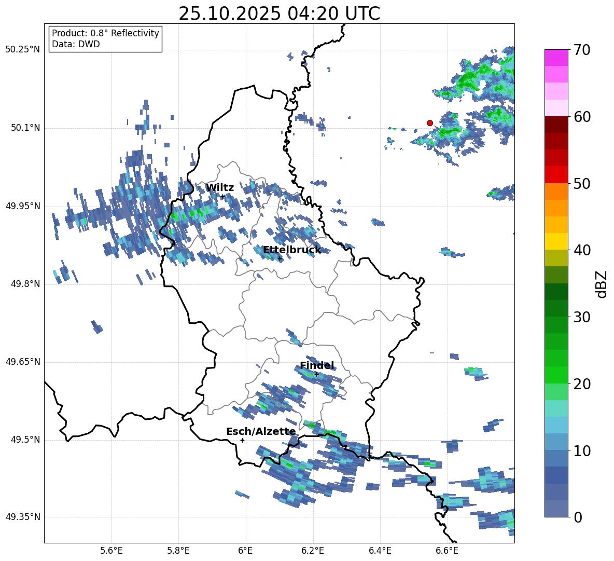Screen dimensions: 614x561
Task: Click the title 25.10.2025 04:20 UTC
Action: (279, 13)
